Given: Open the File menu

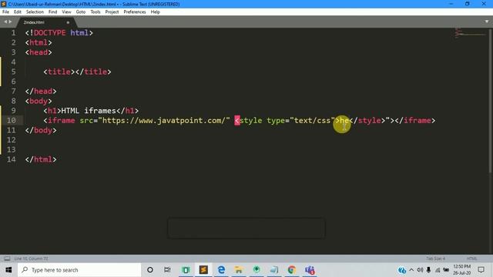Looking at the screenshot, I should (x=5, y=12).
